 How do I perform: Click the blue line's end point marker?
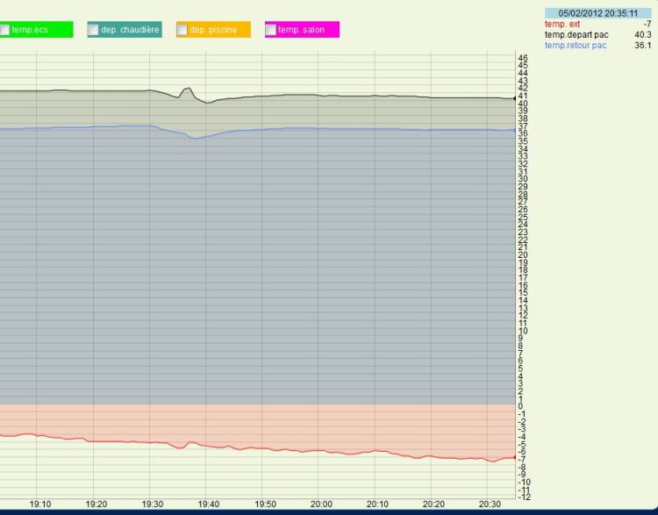[514, 131]
